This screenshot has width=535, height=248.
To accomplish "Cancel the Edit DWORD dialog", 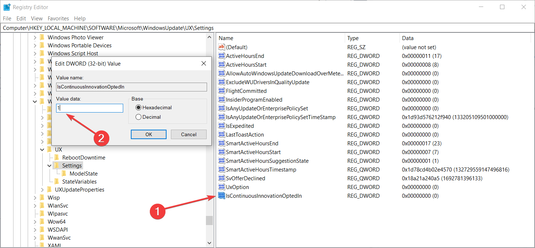I will tap(189, 134).
